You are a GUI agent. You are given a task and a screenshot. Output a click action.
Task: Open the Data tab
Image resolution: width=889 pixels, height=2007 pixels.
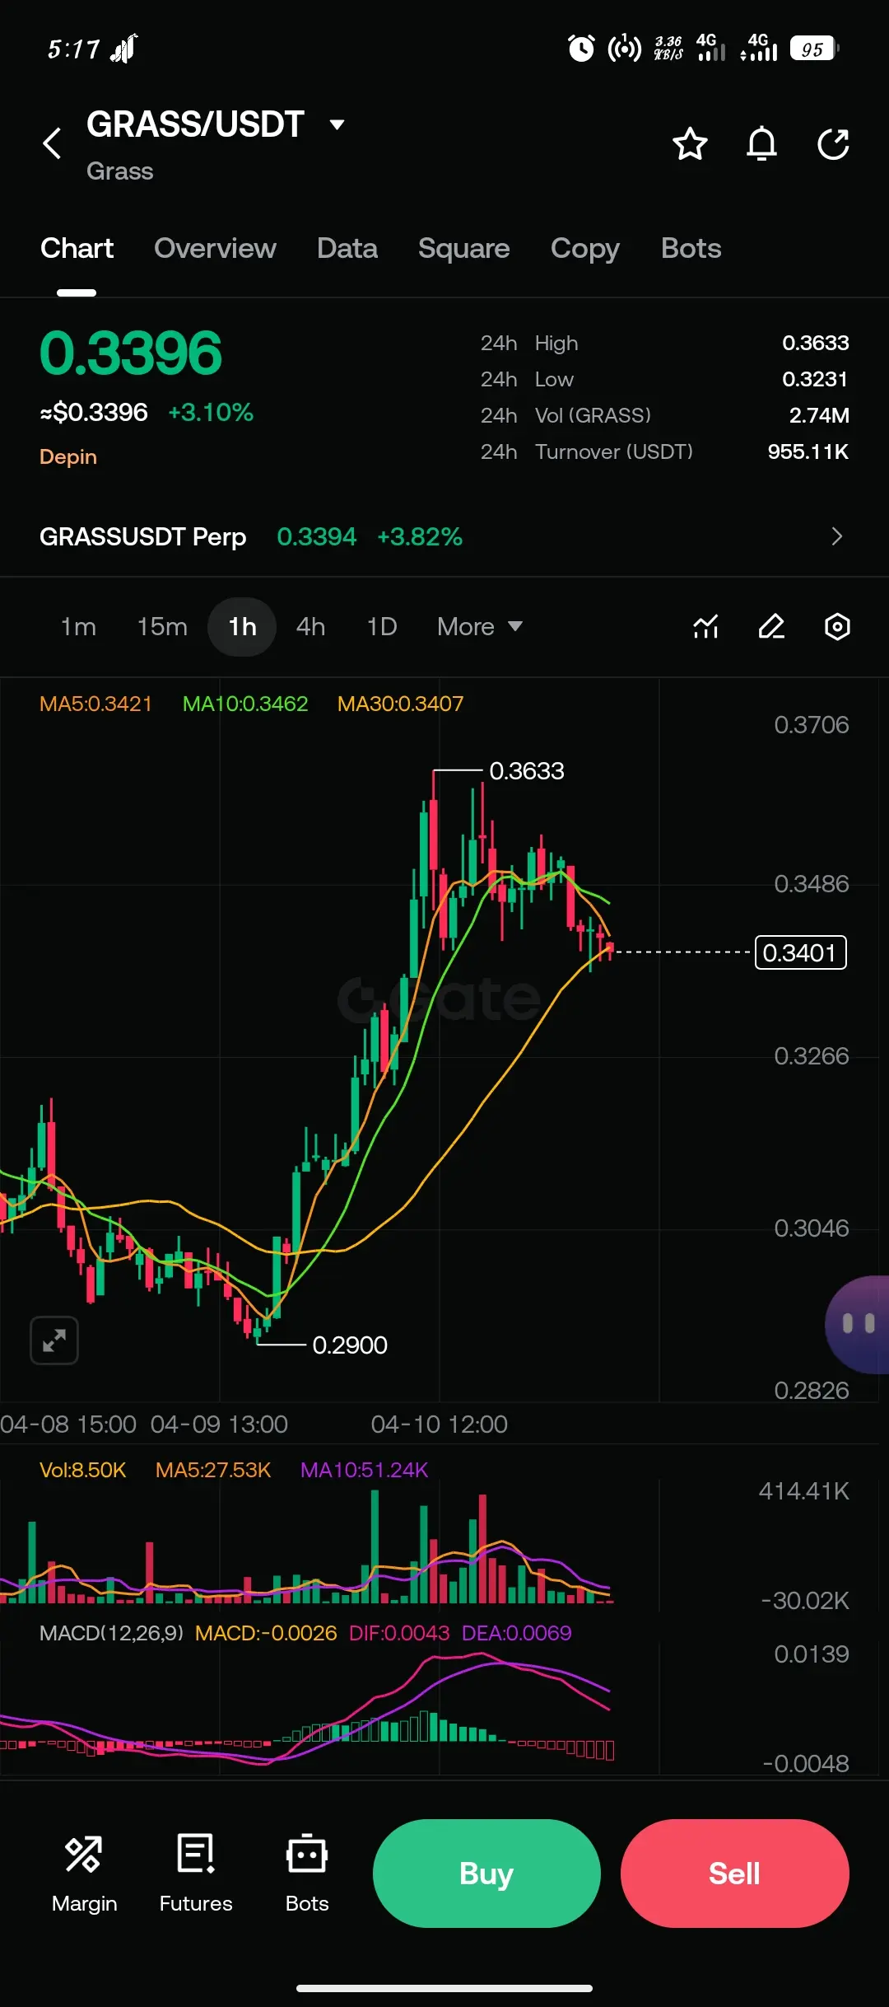347,248
